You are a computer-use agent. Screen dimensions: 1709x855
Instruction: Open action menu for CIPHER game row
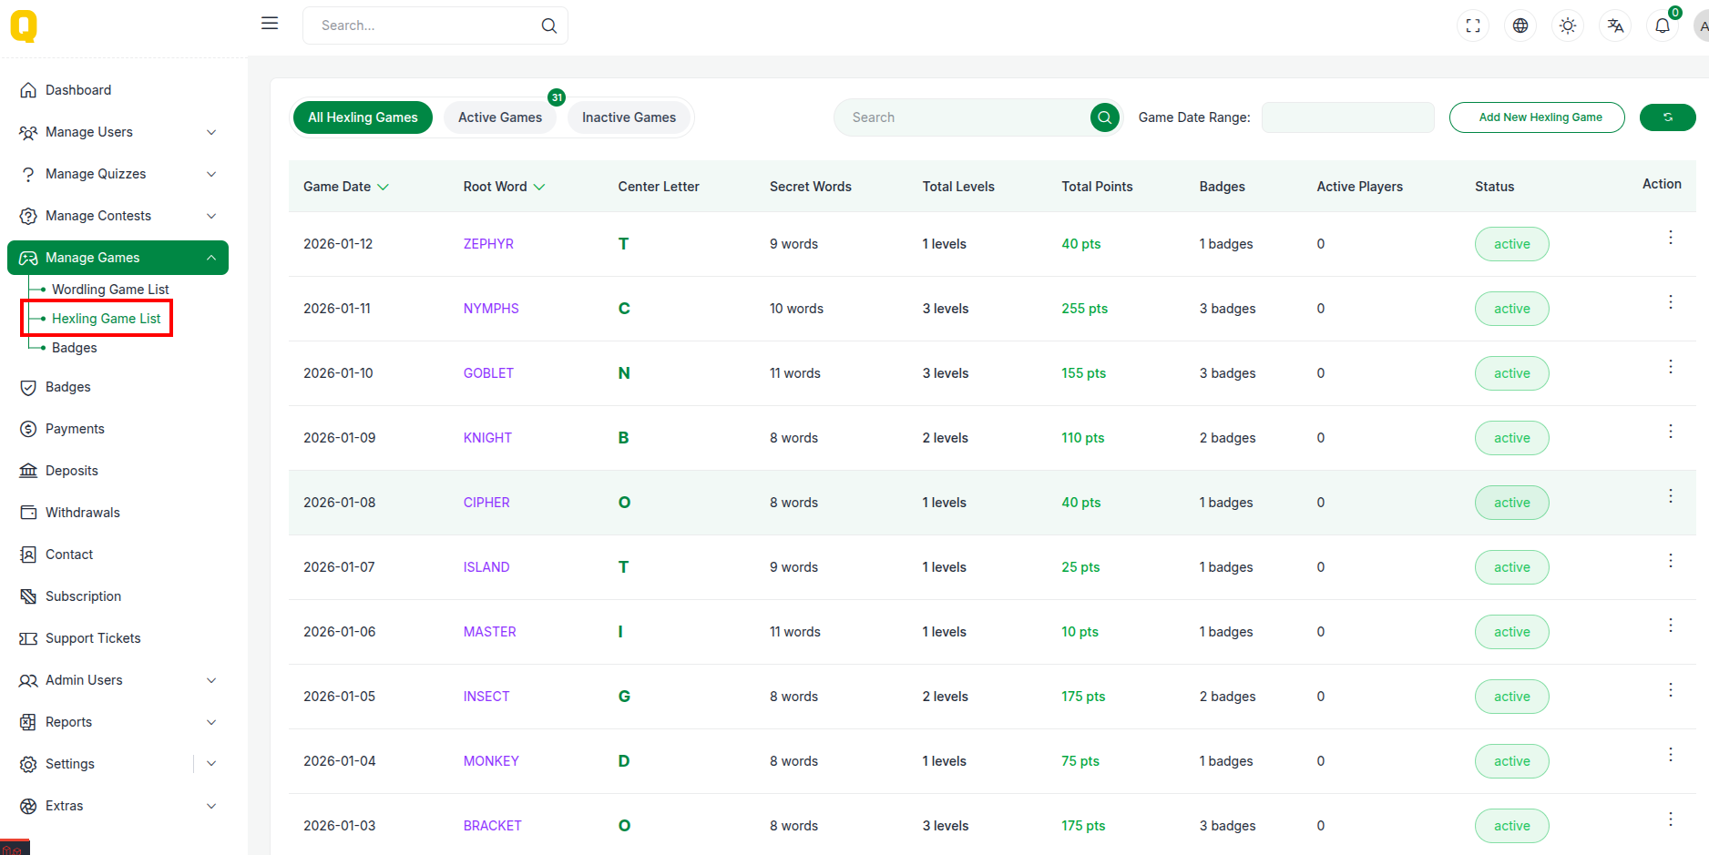1670,496
